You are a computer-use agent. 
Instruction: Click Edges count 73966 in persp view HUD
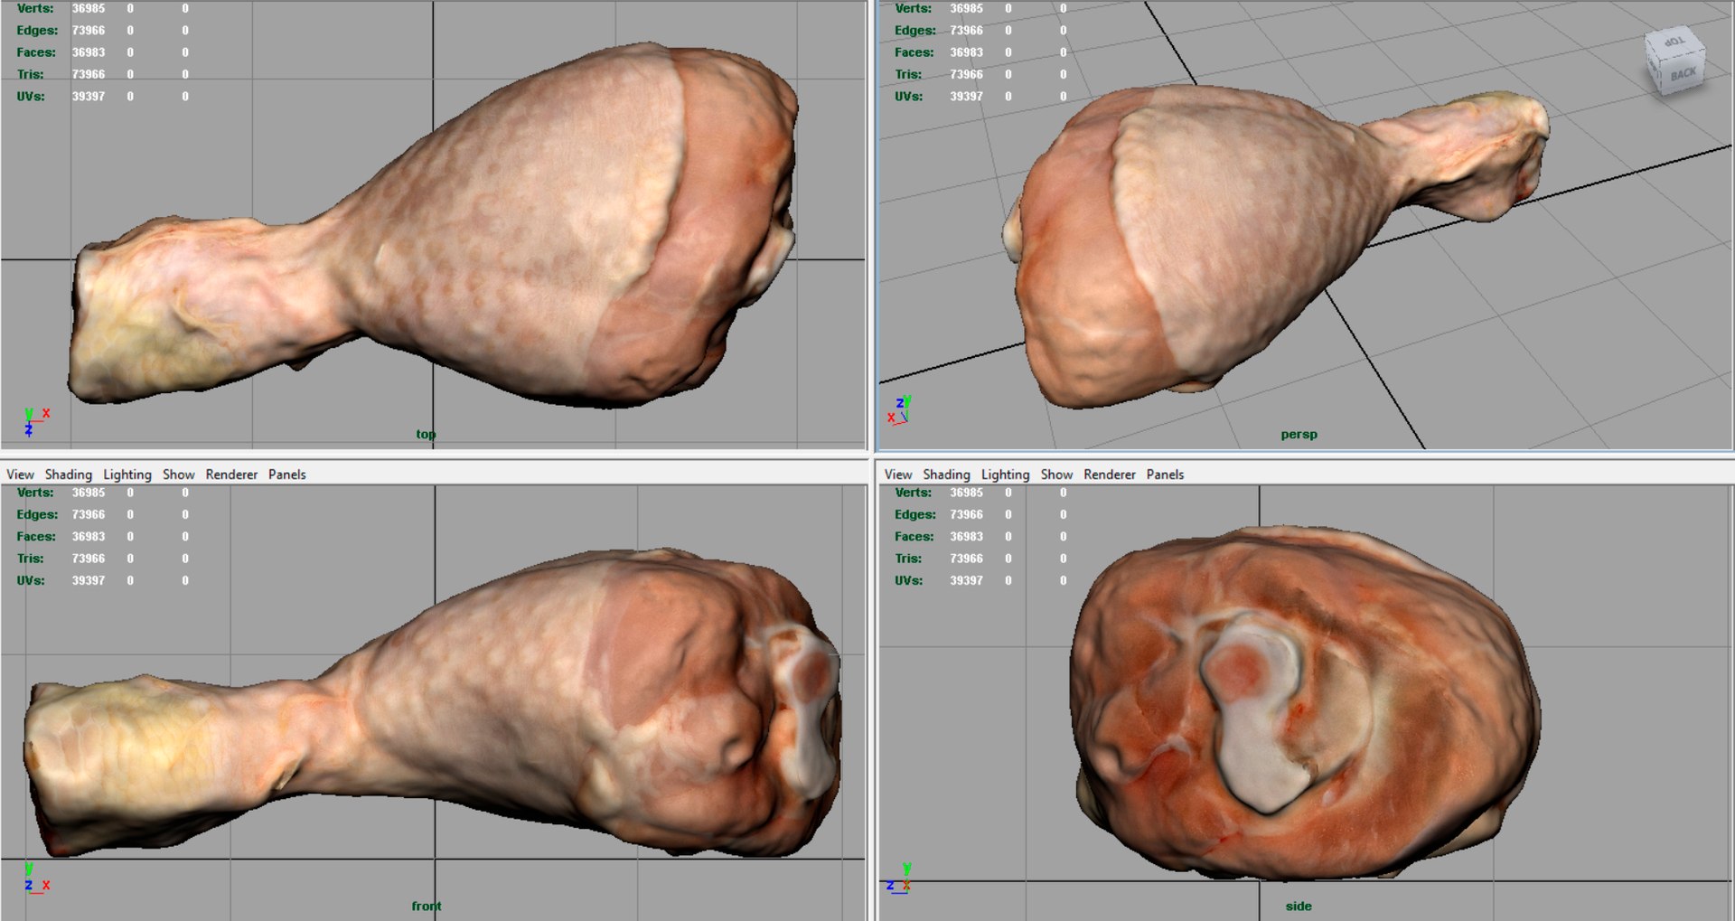tap(966, 30)
